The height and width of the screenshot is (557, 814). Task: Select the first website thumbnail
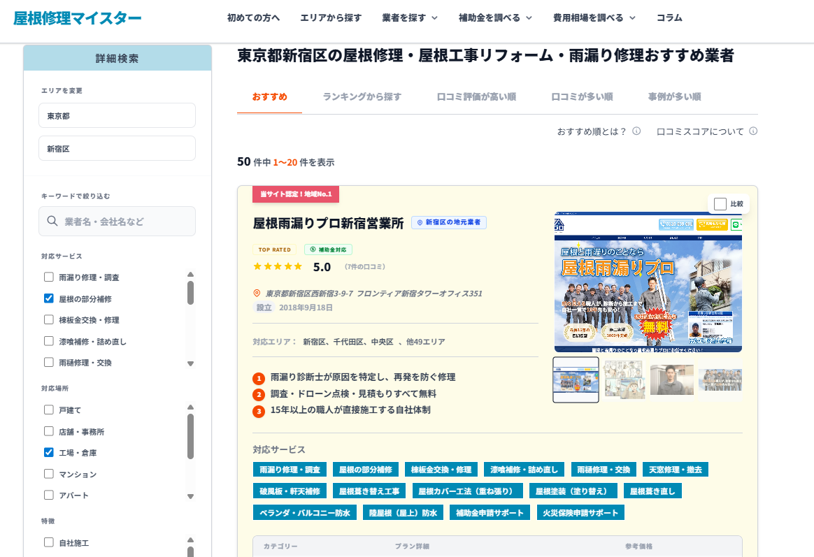[x=576, y=379]
